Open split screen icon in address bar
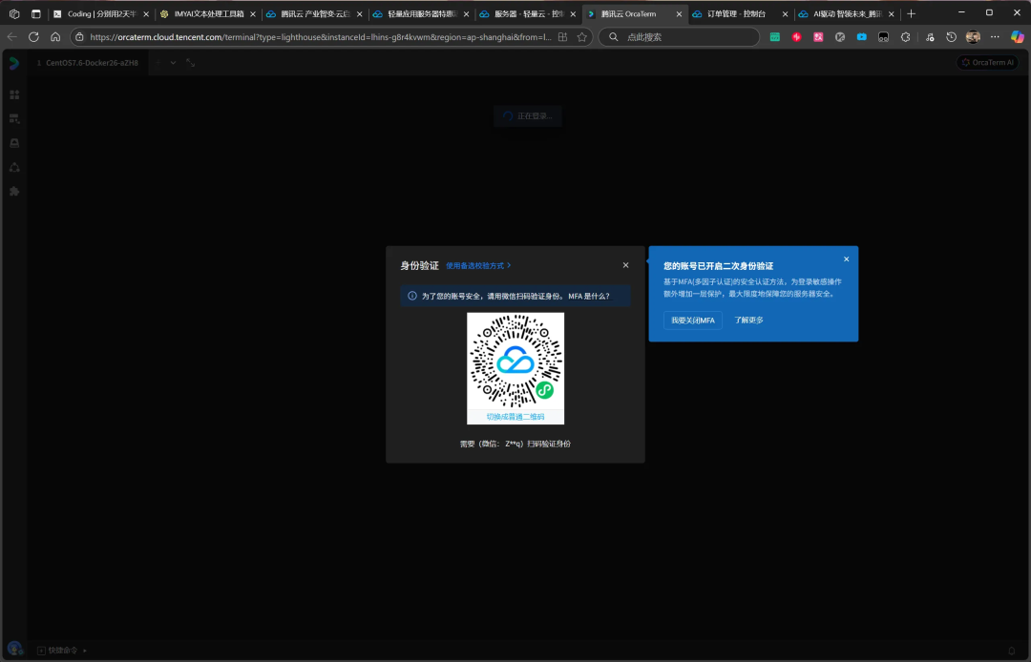This screenshot has width=1031, height=662. [x=563, y=37]
